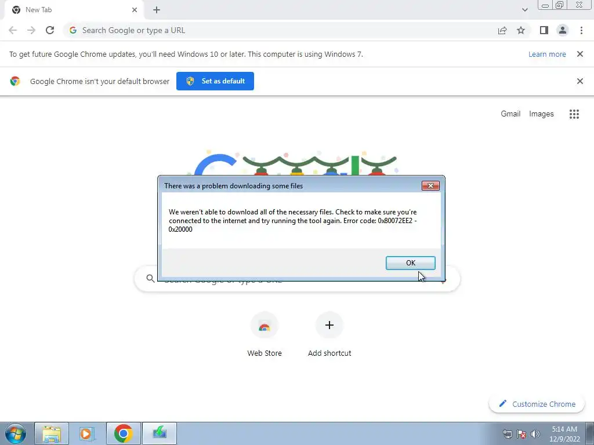Click Chrome logo in default browser bar
The width and height of the screenshot is (594, 445).
point(15,81)
